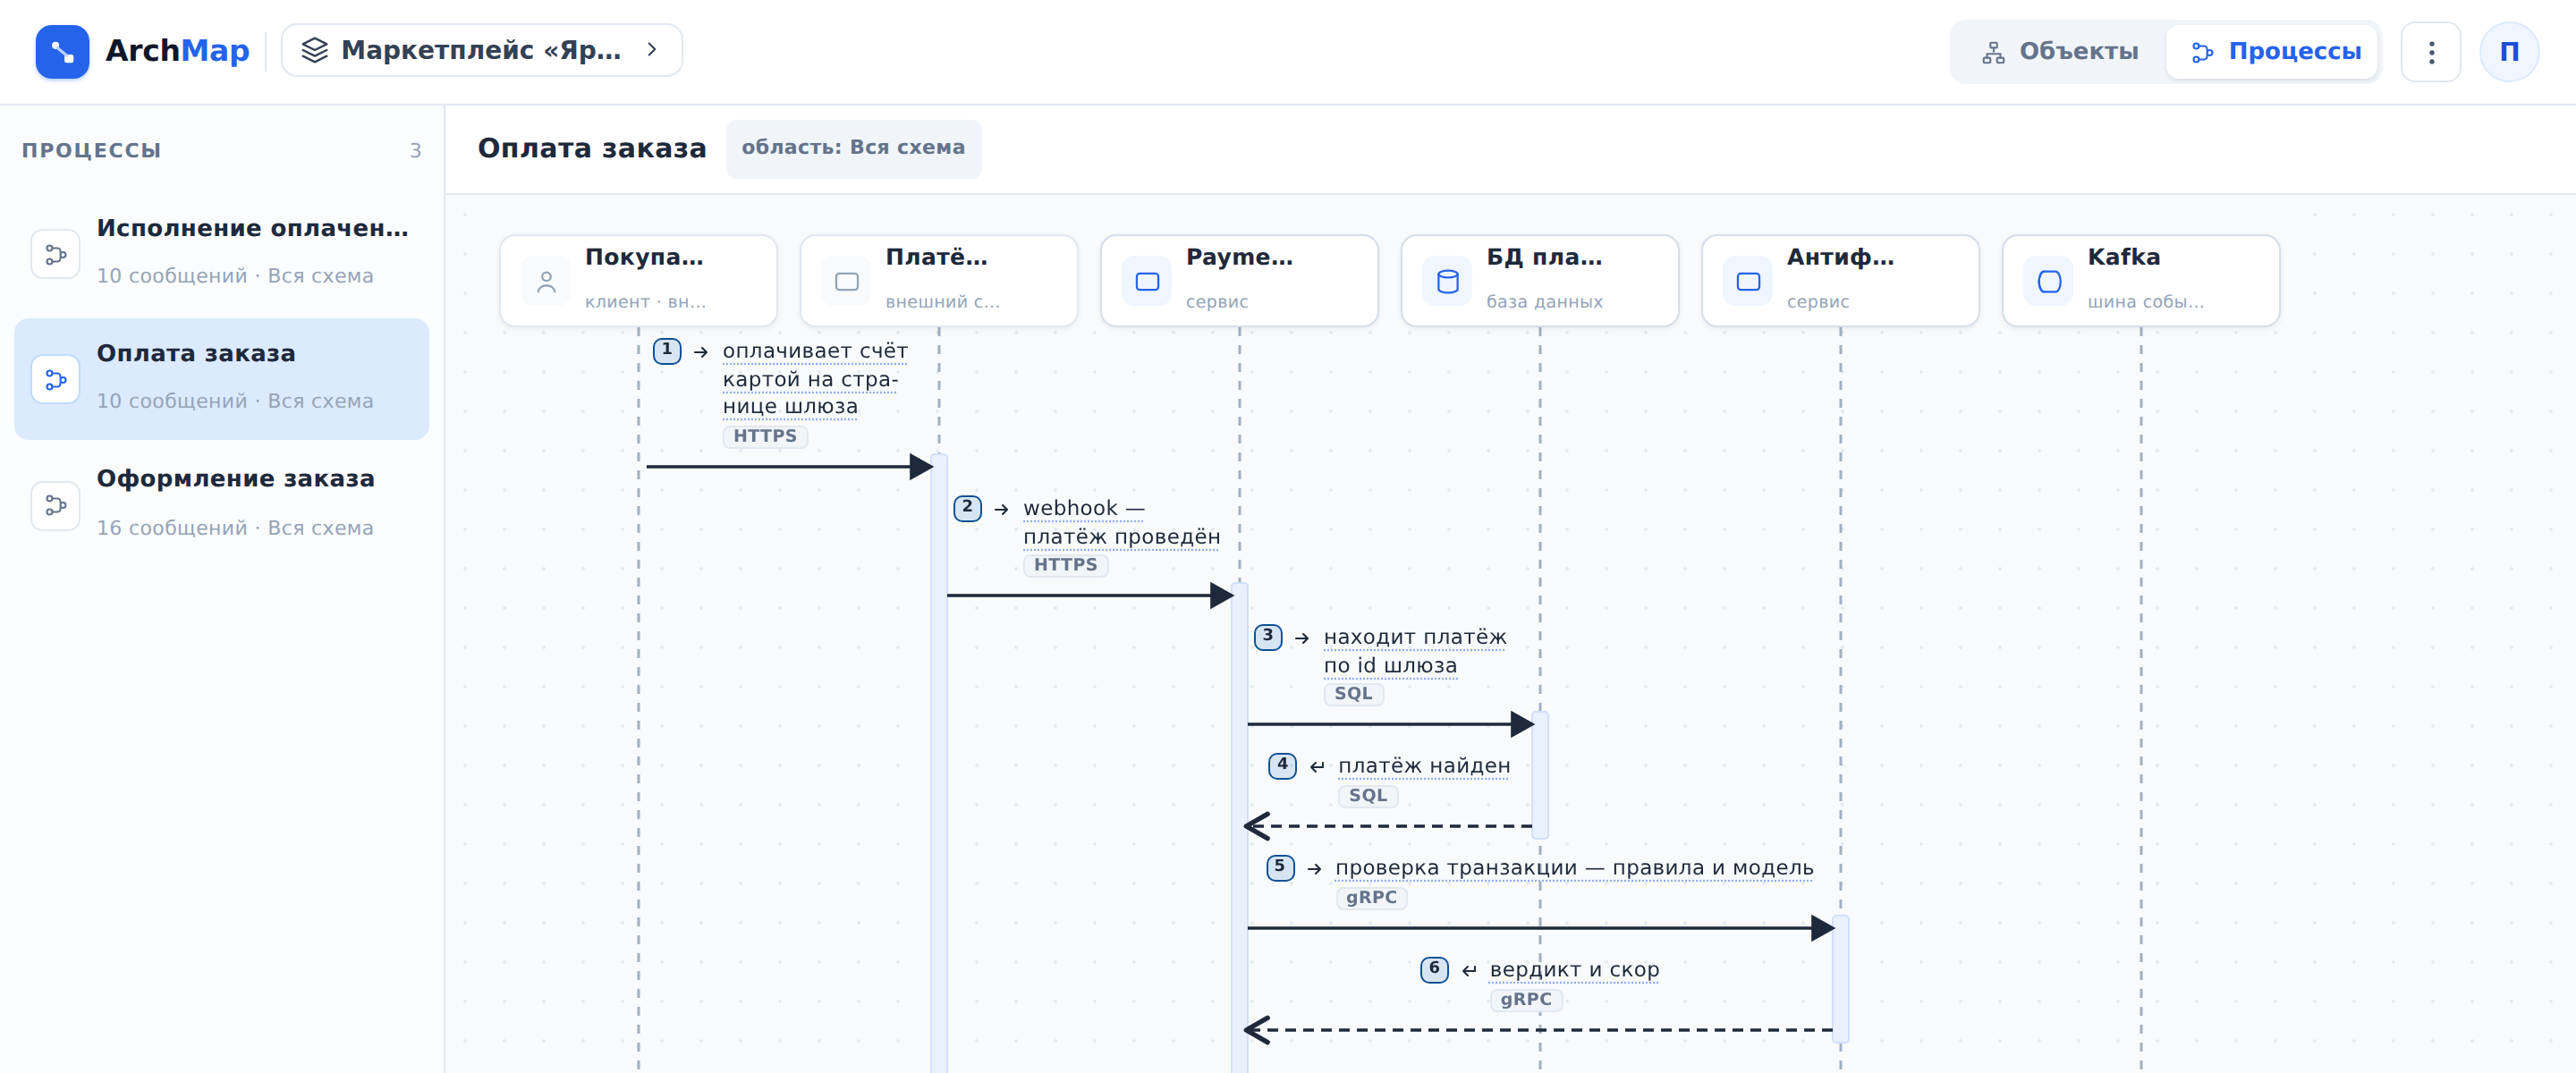Click the ArchMap logo icon

pyautogui.click(x=62, y=51)
